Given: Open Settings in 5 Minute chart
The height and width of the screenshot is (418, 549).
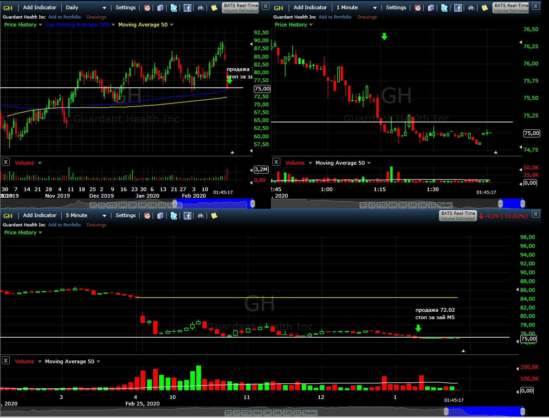Looking at the screenshot, I should click(125, 215).
